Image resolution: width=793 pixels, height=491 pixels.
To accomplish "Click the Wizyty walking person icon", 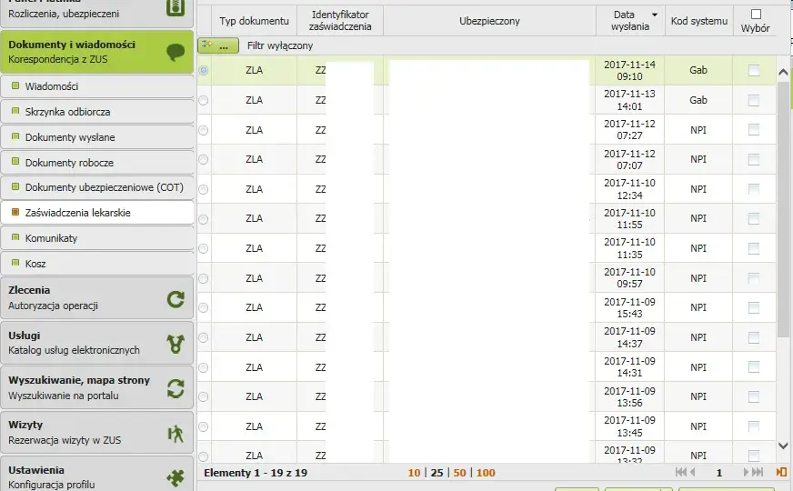I will pyautogui.click(x=176, y=434).
